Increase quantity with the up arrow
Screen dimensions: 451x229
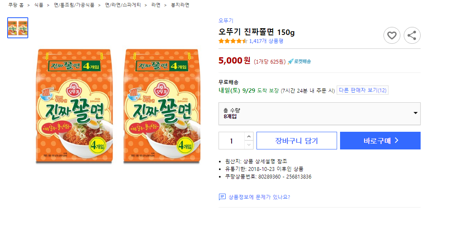249,136
